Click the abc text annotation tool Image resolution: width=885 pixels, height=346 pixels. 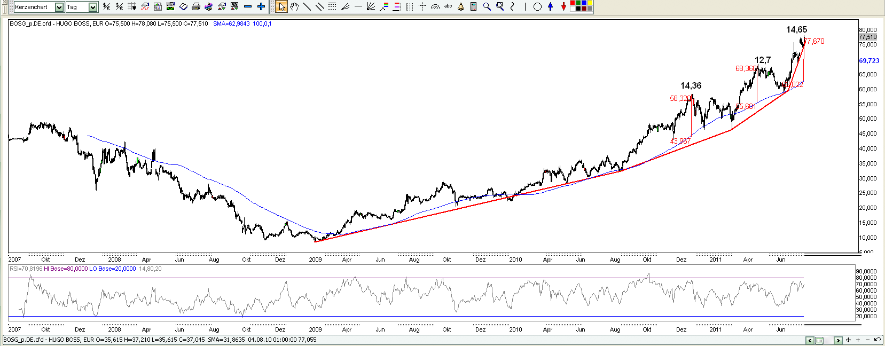448,6
